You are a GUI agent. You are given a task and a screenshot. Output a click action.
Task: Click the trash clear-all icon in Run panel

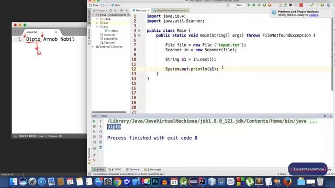(x=100, y=147)
